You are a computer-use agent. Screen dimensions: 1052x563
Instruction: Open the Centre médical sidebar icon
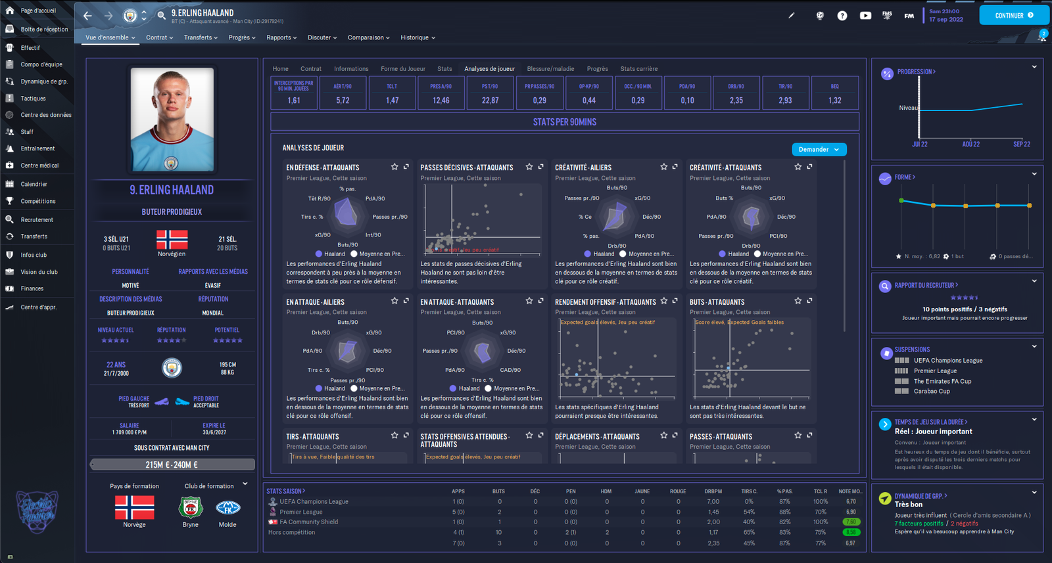click(10, 166)
